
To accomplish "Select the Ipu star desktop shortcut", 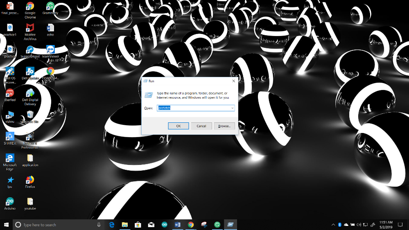I will coord(10,182).
